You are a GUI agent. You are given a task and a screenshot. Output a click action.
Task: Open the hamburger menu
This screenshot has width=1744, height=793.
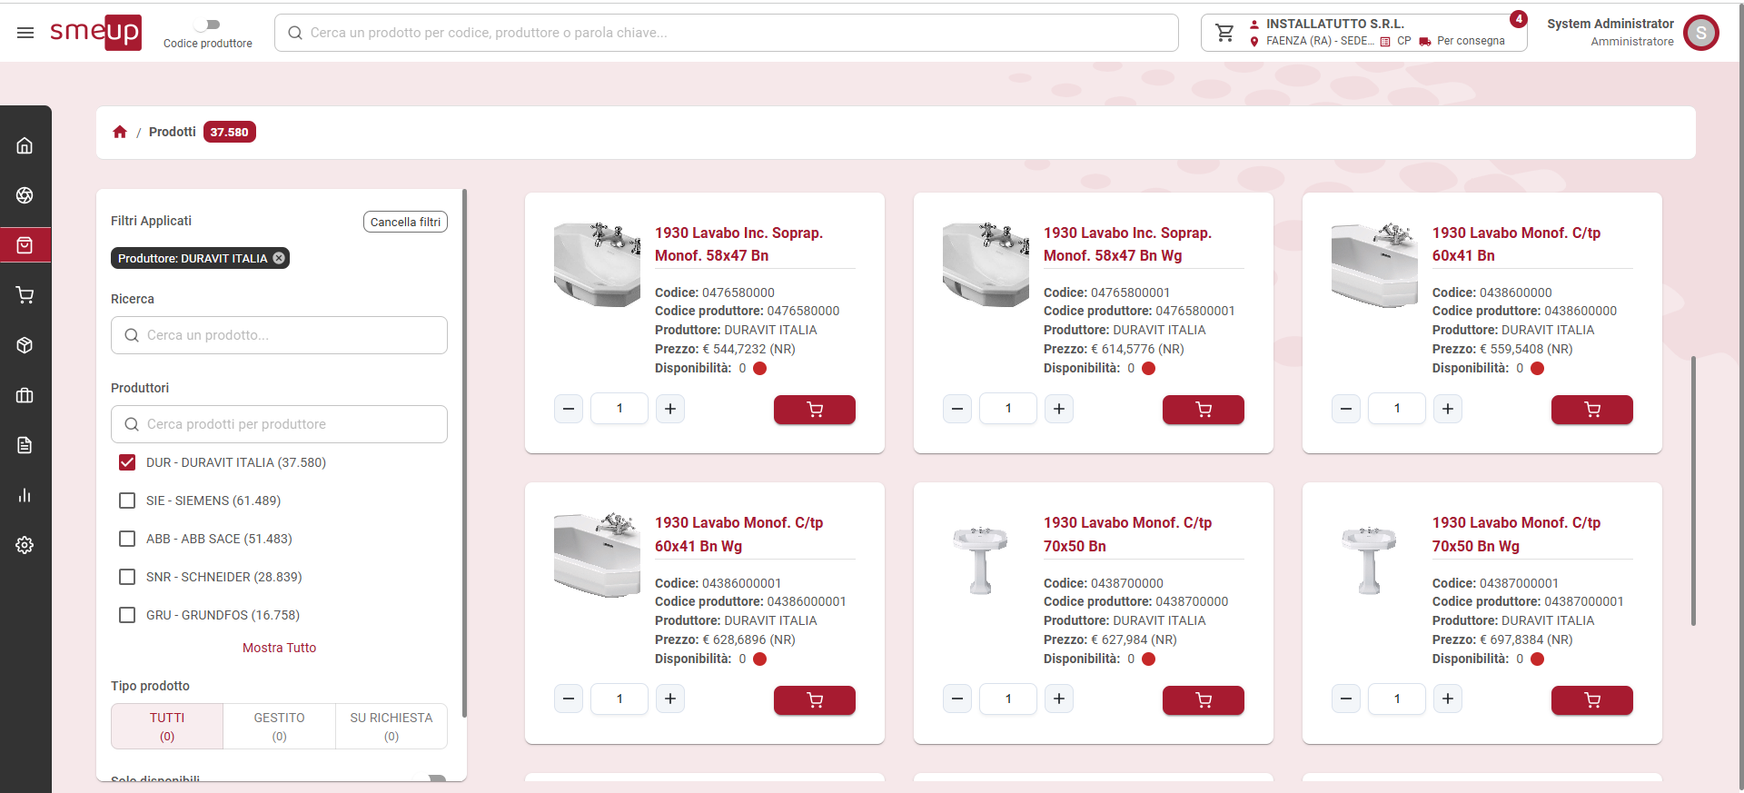point(25,33)
